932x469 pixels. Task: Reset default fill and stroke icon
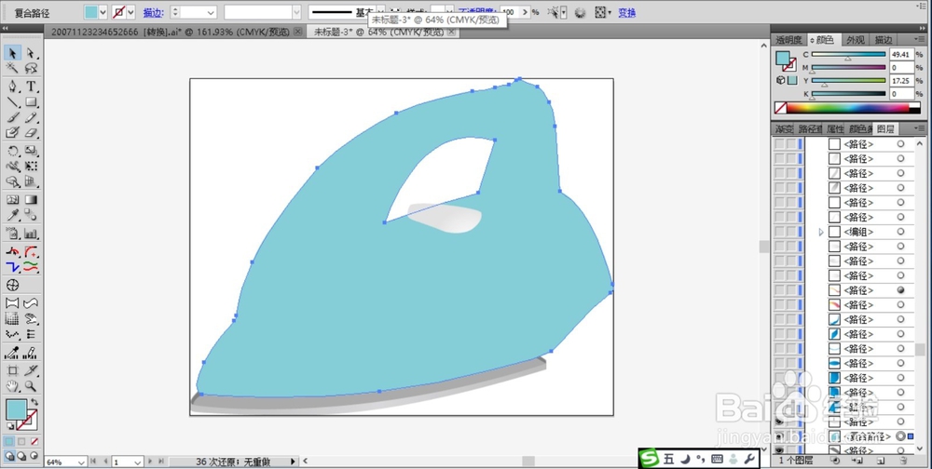[x=10, y=426]
